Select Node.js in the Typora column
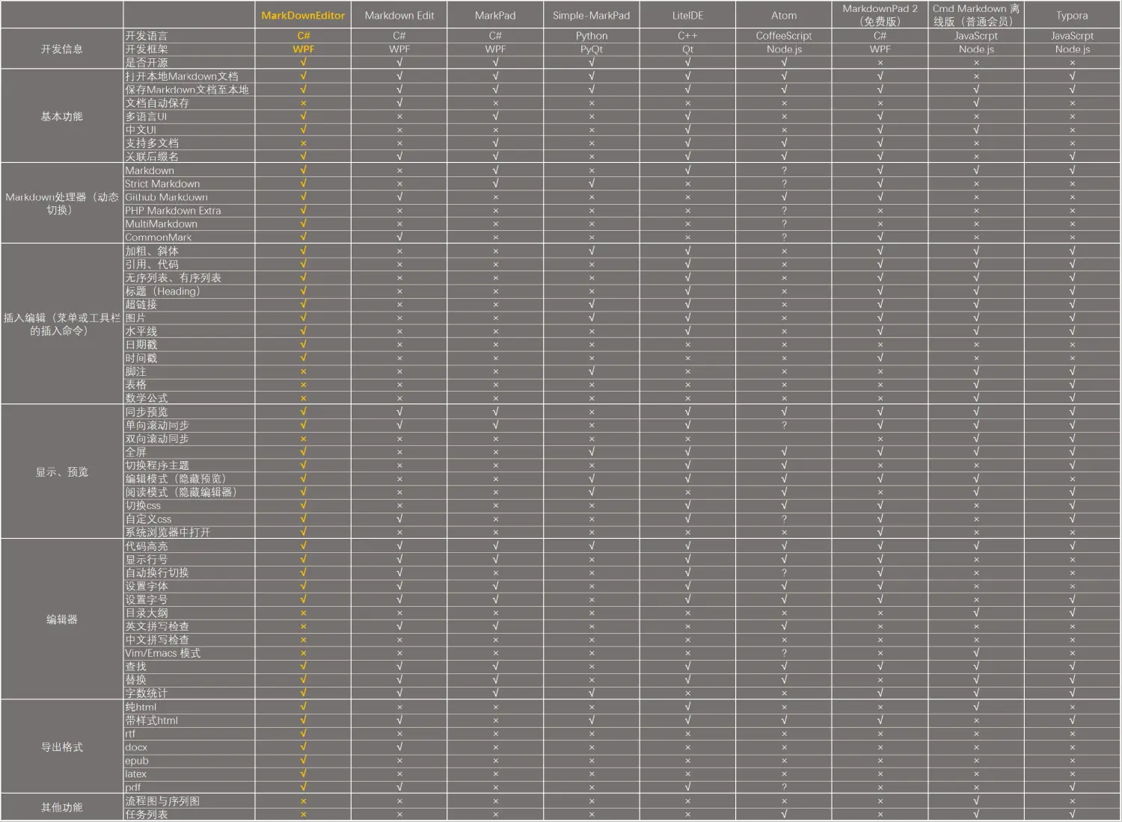This screenshot has height=822, width=1122. pos(1072,49)
